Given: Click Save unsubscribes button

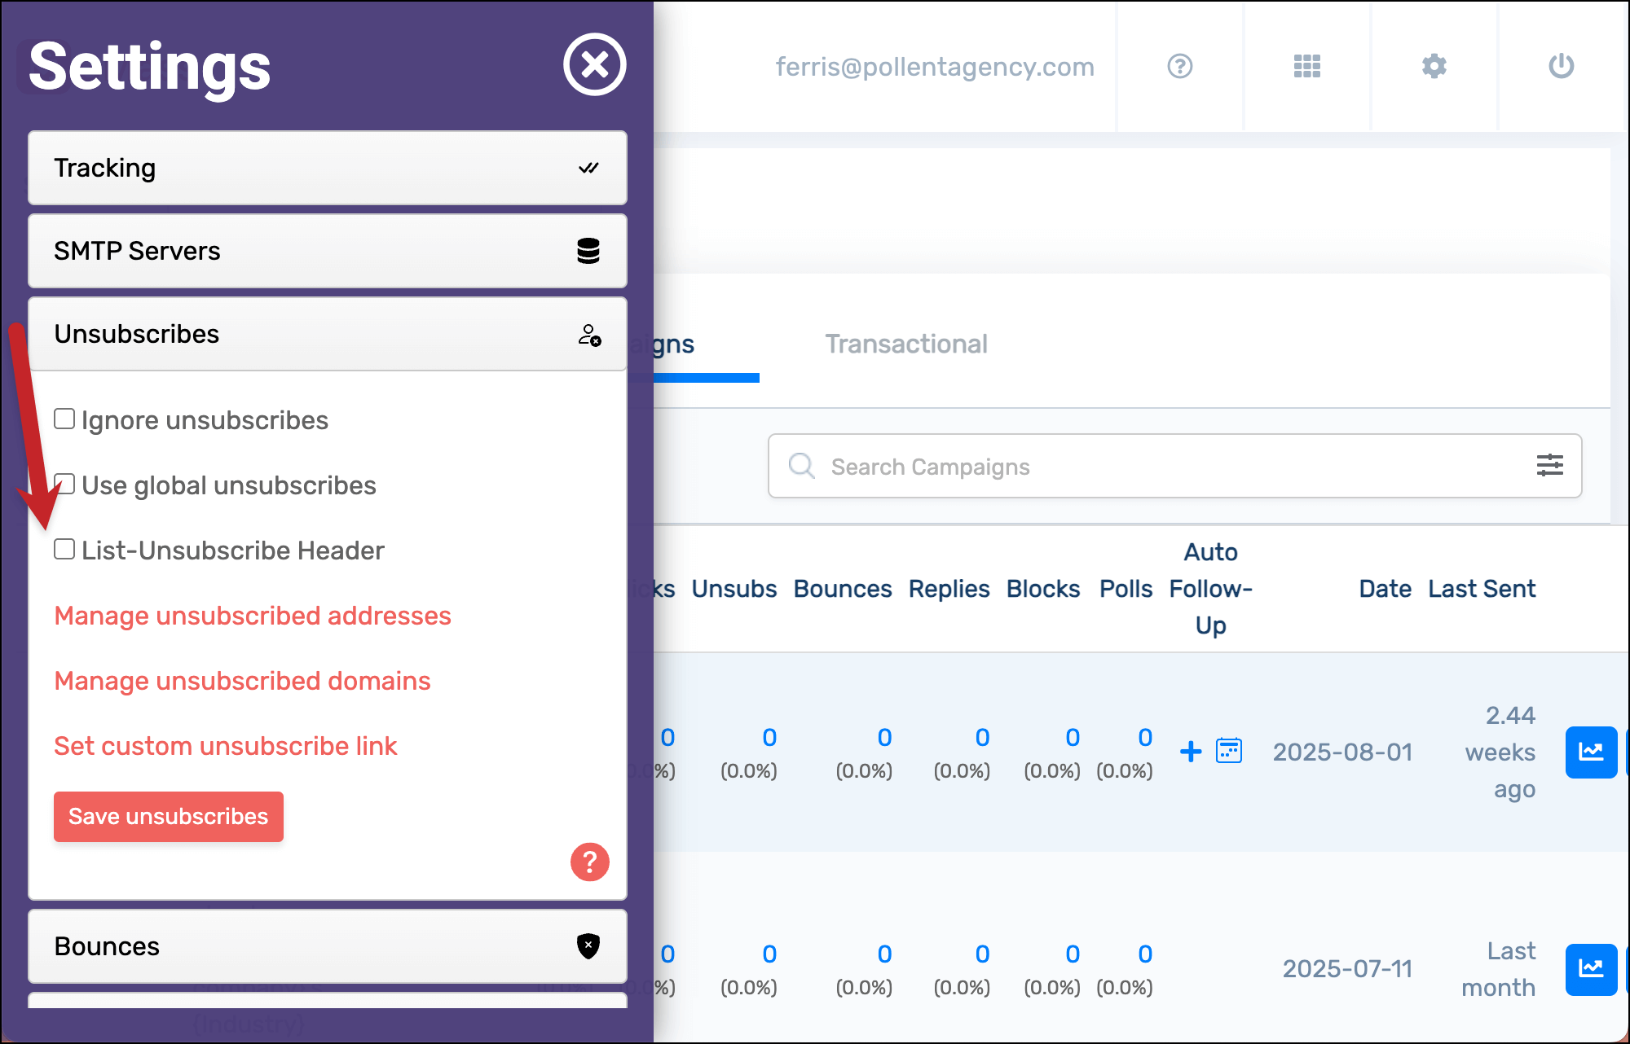Looking at the screenshot, I should [x=169, y=816].
